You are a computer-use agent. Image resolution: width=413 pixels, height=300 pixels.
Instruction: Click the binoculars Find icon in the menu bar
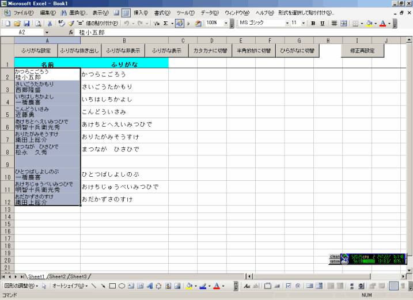point(63,13)
